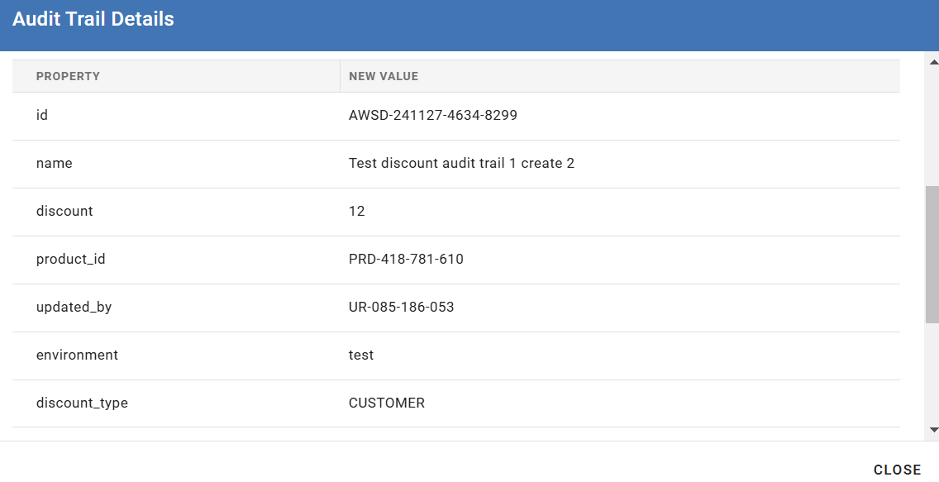
Task: Select the value Test discount audit trail 1 create 2
Action: pyautogui.click(x=461, y=163)
